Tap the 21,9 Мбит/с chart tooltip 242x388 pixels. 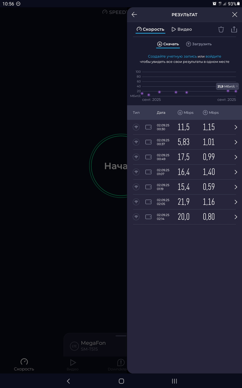(x=227, y=86)
